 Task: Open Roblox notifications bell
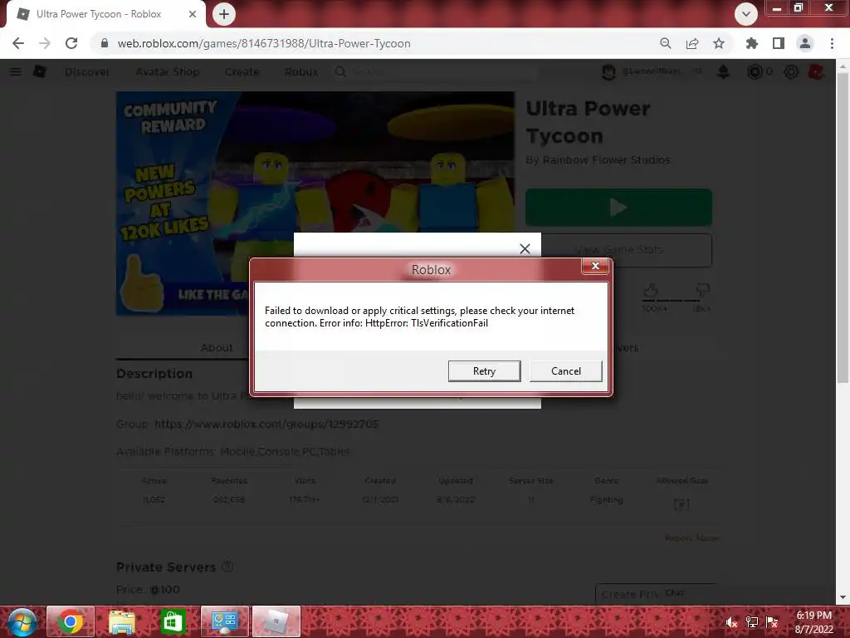tap(723, 71)
